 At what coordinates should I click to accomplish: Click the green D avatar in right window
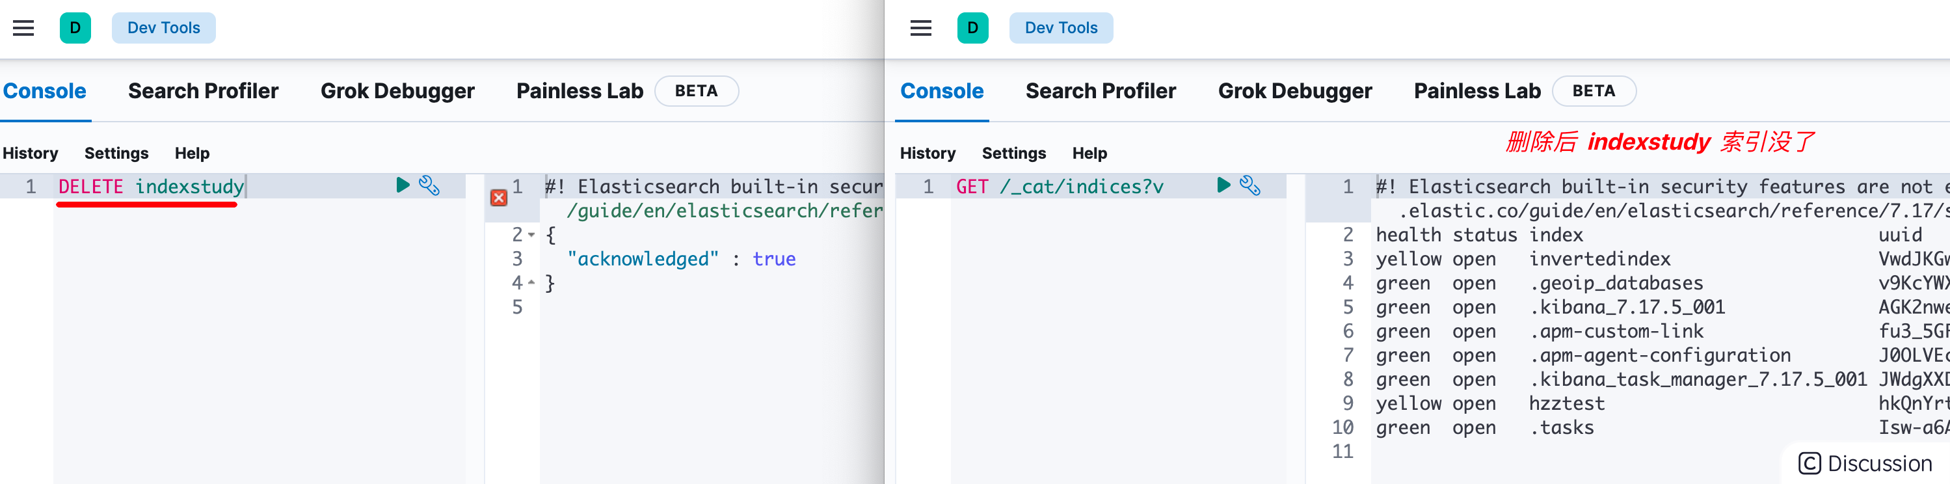click(x=973, y=28)
